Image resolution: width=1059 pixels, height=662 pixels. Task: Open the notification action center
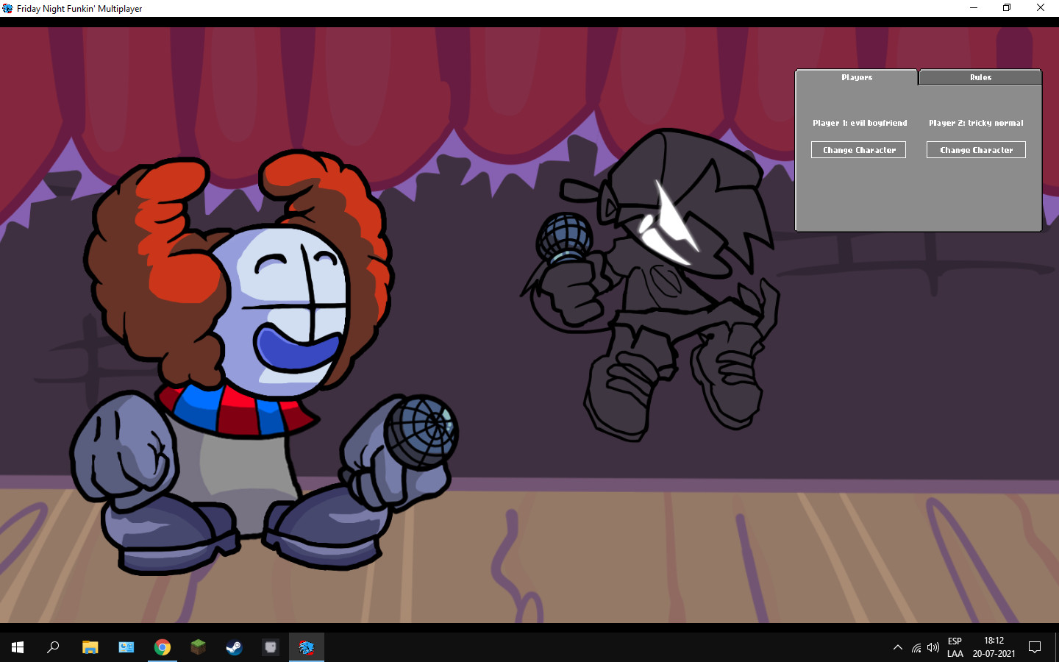tap(1035, 647)
